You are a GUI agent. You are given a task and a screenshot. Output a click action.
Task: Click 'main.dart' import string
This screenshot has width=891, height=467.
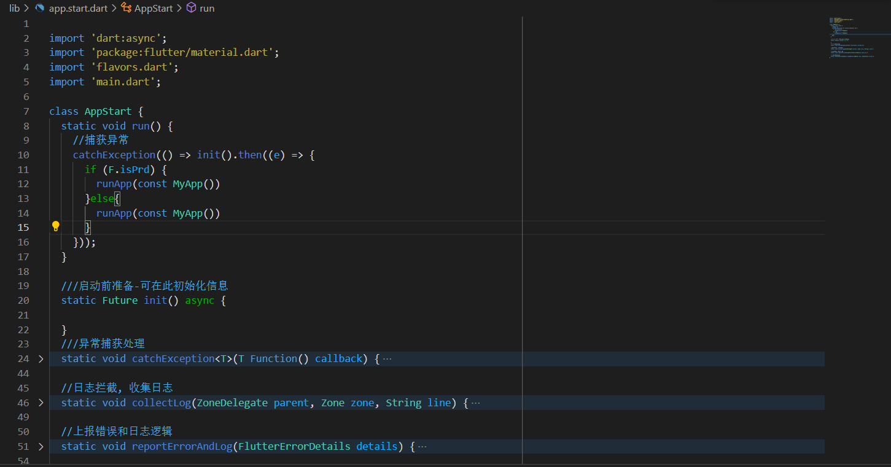tap(123, 82)
